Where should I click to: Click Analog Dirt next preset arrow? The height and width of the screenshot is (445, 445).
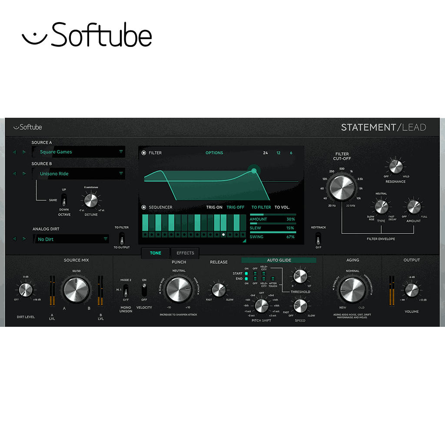[x=24, y=239]
